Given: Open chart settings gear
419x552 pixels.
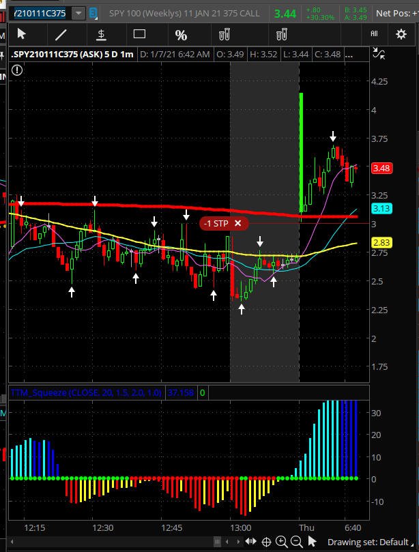Looking at the screenshot, I should tap(401, 34).
